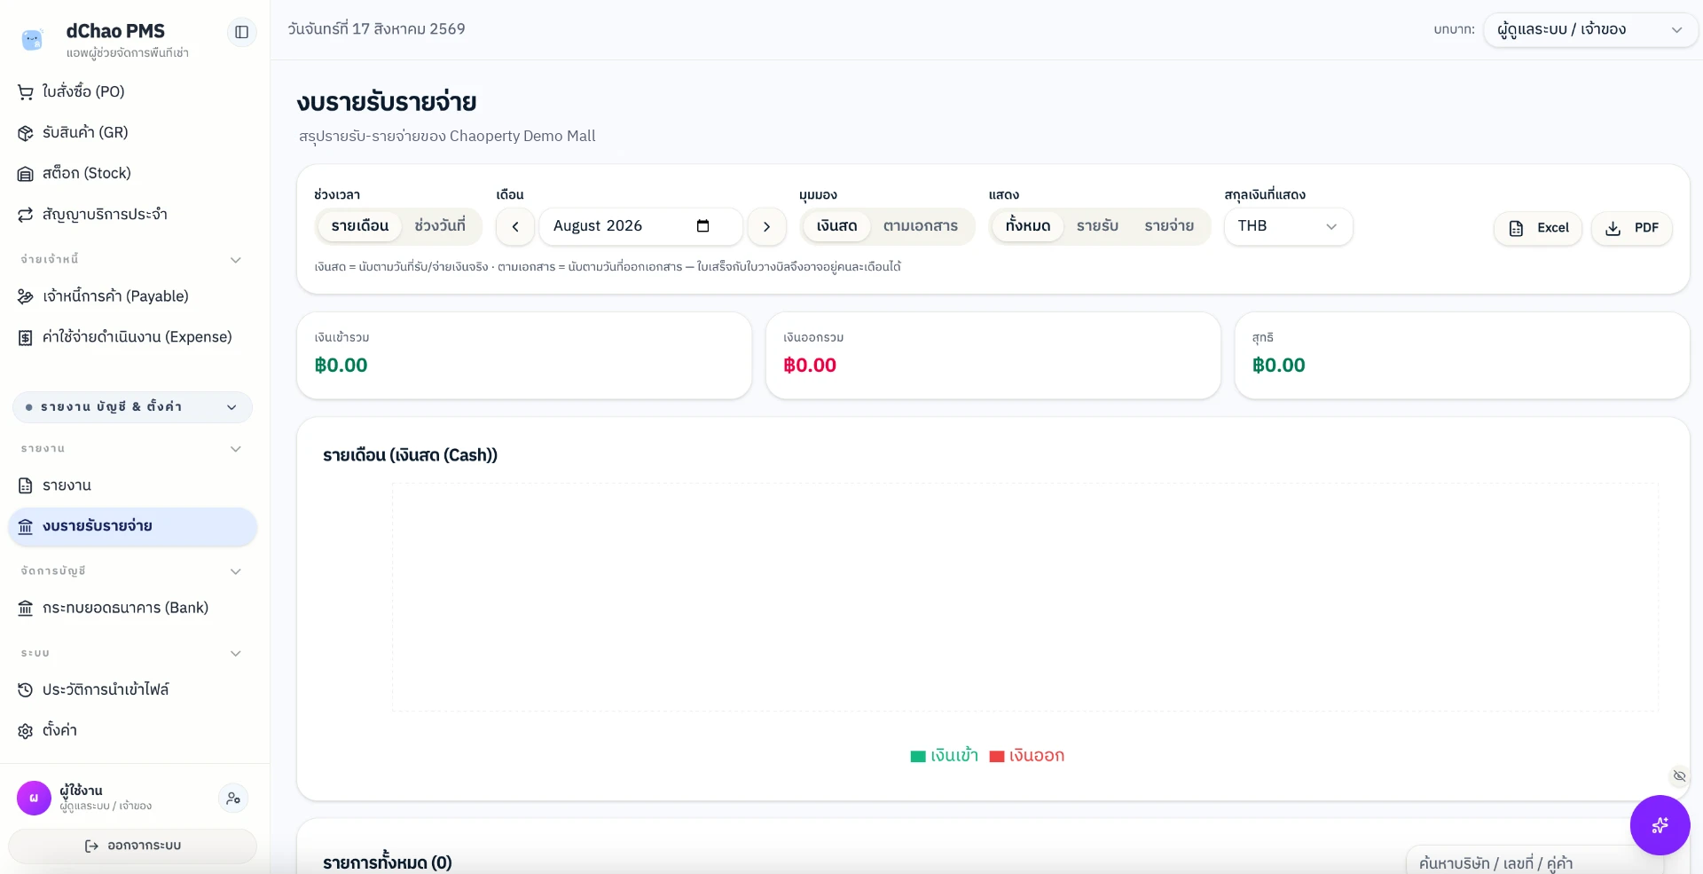Collapse the sidebar panel icon

click(x=241, y=32)
